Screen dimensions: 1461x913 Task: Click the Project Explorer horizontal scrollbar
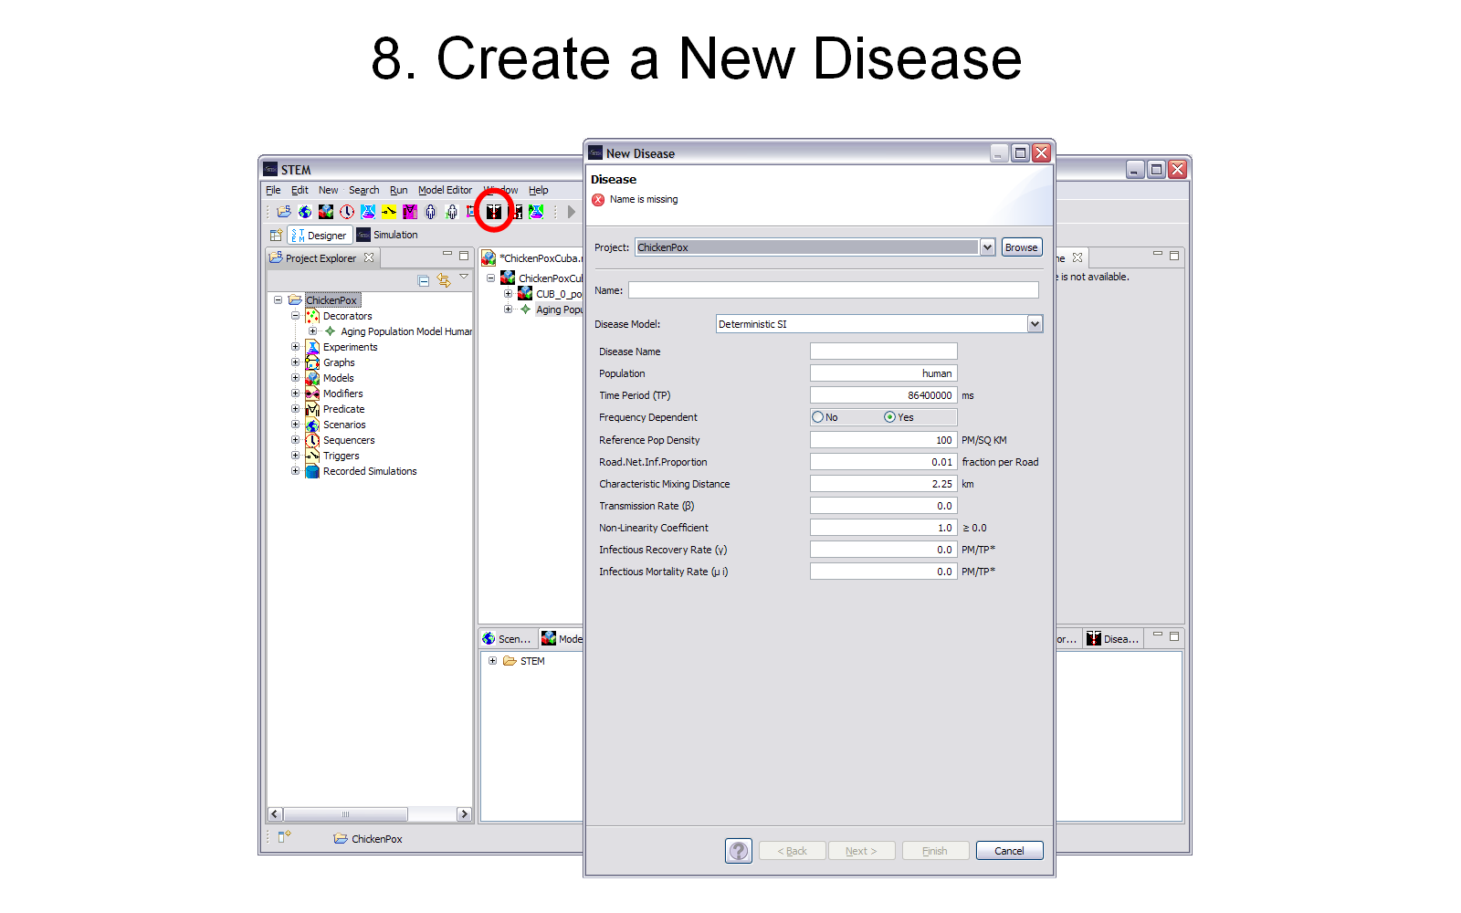(345, 813)
